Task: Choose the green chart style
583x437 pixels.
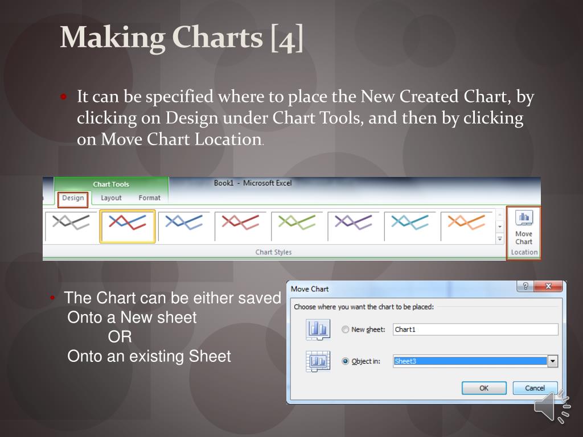Action: click(x=297, y=226)
